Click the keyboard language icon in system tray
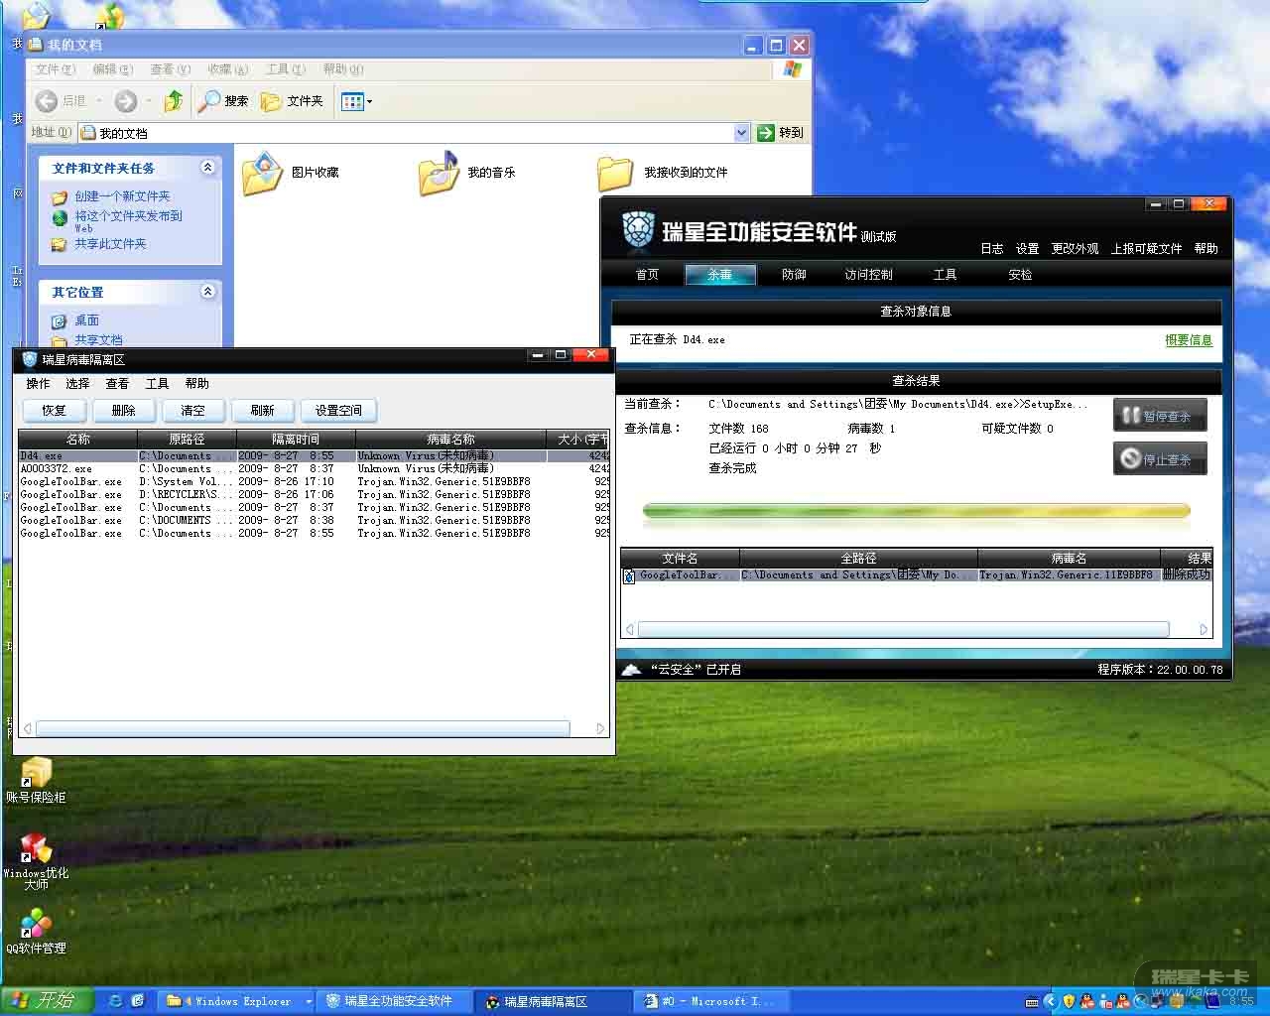Viewport: 1270px width, 1016px height. point(1033,1002)
